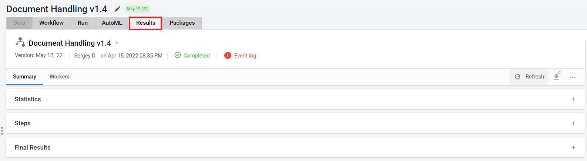Click the green Completed checkmark icon
The height and width of the screenshot is (161, 587).
pyautogui.click(x=178, y=55)
